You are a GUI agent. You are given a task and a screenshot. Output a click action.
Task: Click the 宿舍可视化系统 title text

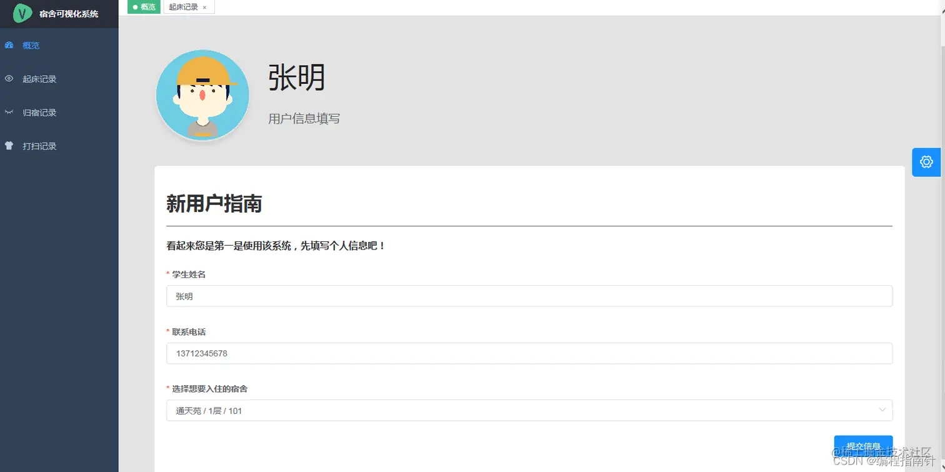[x=69, y=14]
